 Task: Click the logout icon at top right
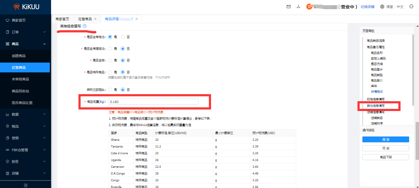[411, 6]
